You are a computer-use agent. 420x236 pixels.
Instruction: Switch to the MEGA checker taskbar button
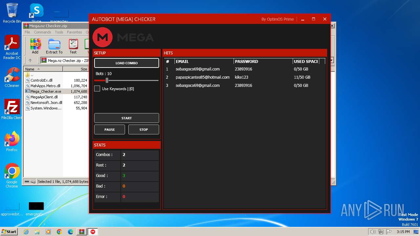point(93,232)
